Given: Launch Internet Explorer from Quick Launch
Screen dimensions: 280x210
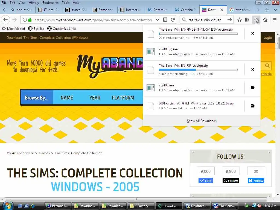Looking at the screenshot, I should (x=33, y=206).
